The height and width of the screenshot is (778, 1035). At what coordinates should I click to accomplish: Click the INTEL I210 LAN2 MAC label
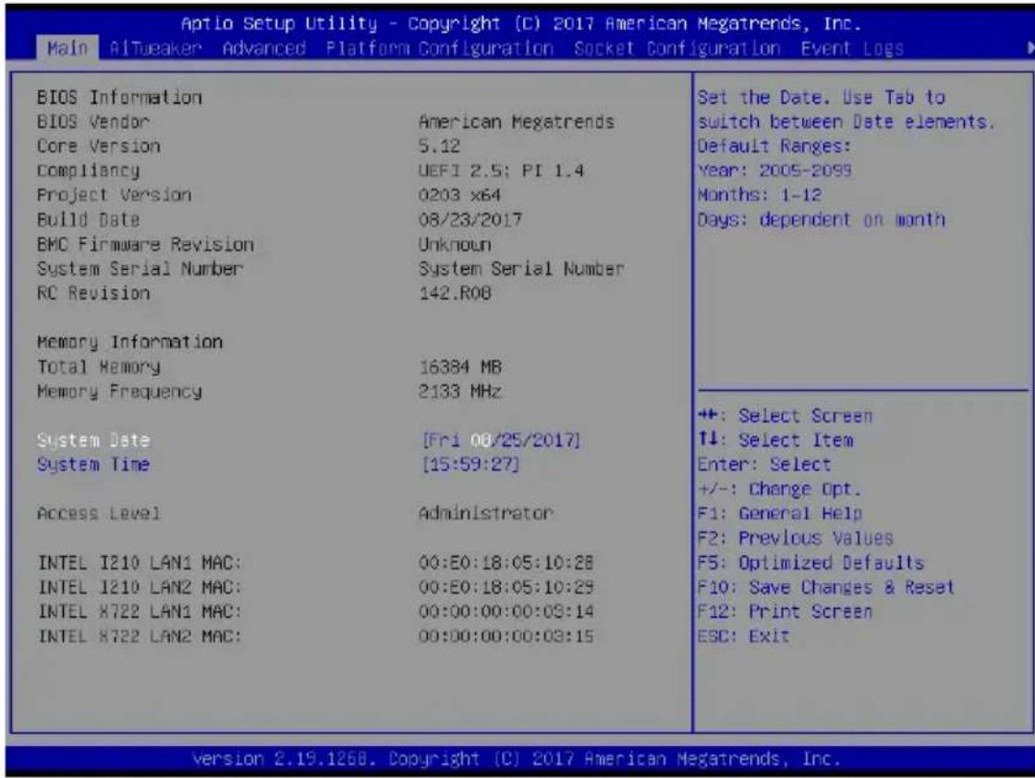pos(140,588)
